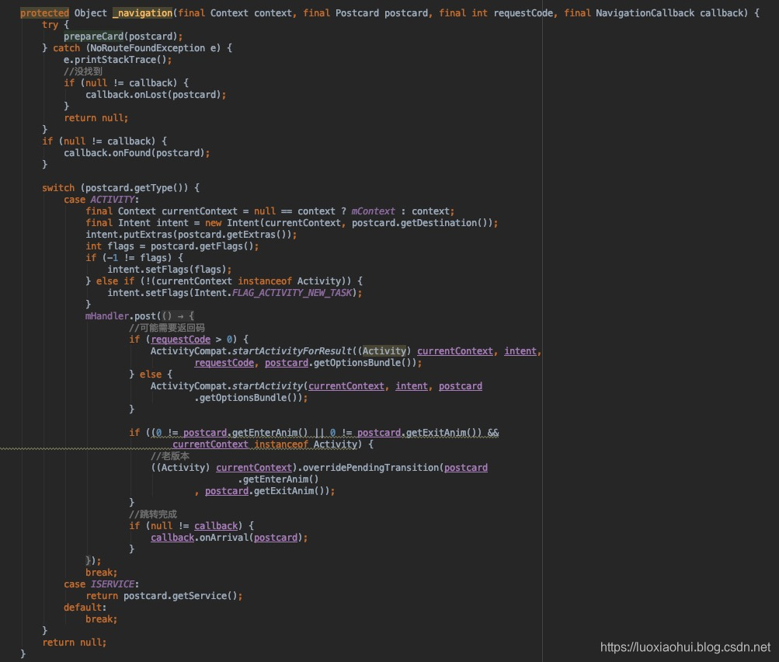
Task: Click the 'case ISERVICE:' label
Action: tap(101, 584)
